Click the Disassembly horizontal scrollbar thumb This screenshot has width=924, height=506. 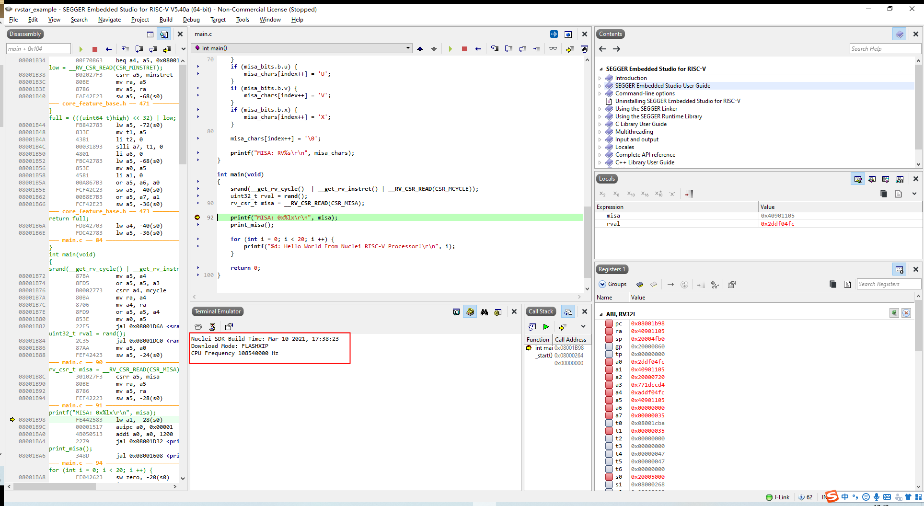click(x=55, y=486)
